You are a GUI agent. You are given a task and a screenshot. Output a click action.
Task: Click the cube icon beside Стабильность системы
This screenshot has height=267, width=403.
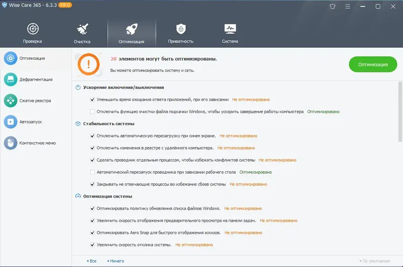click(78, 124)
